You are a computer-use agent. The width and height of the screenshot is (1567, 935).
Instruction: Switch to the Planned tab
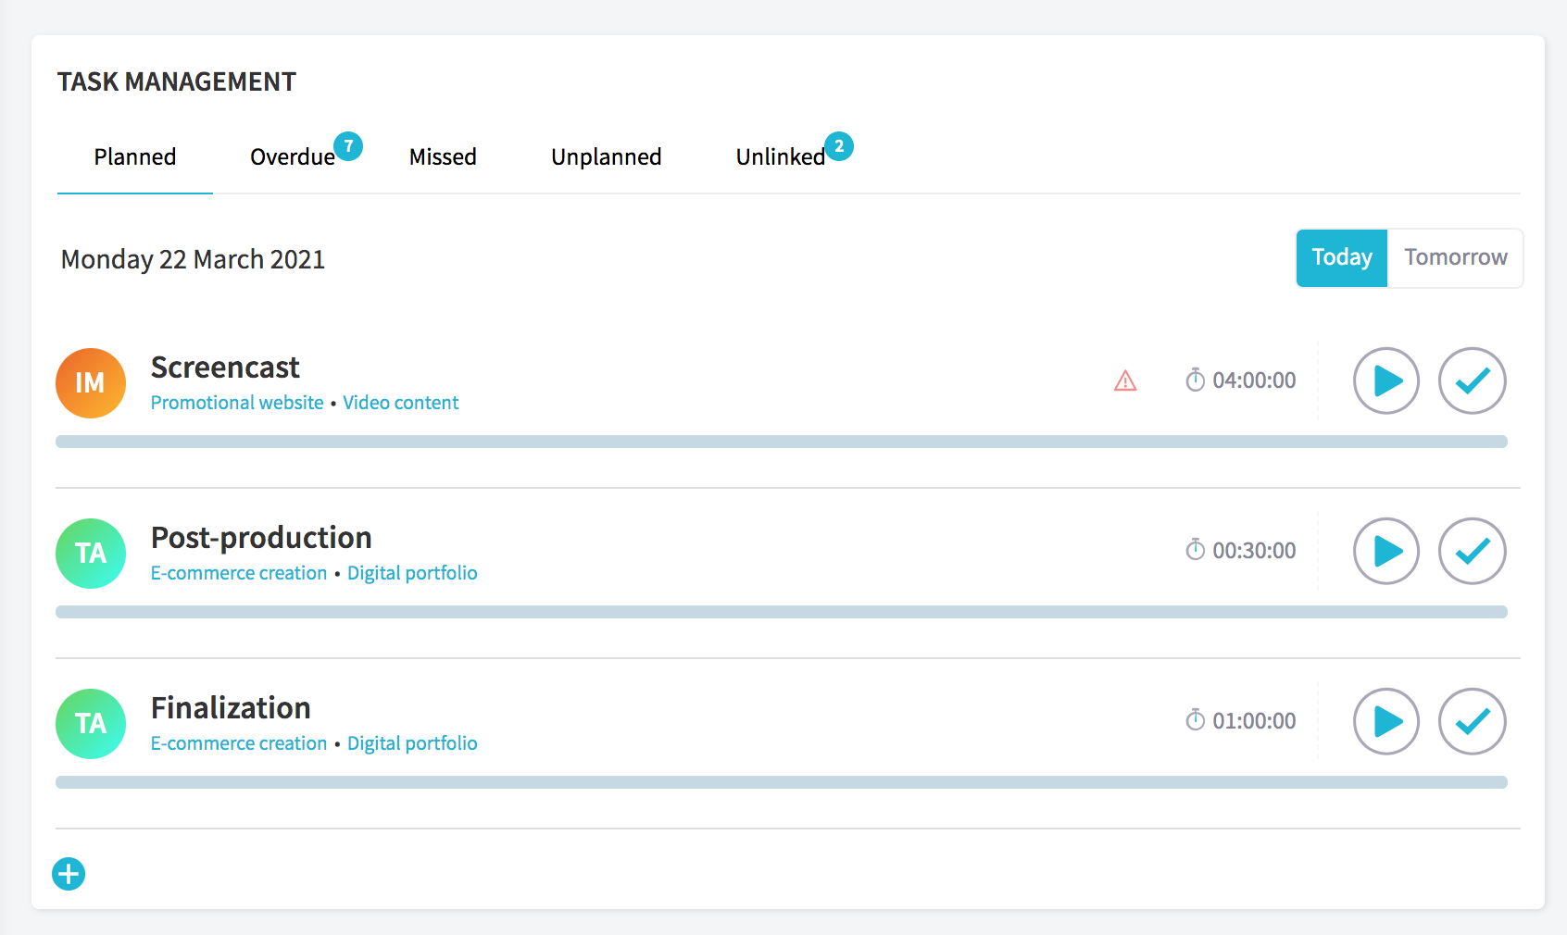pos(135,157)
